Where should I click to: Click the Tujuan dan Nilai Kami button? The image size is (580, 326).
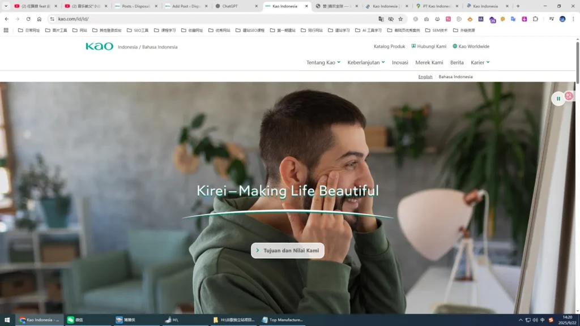tap(288, 250)
